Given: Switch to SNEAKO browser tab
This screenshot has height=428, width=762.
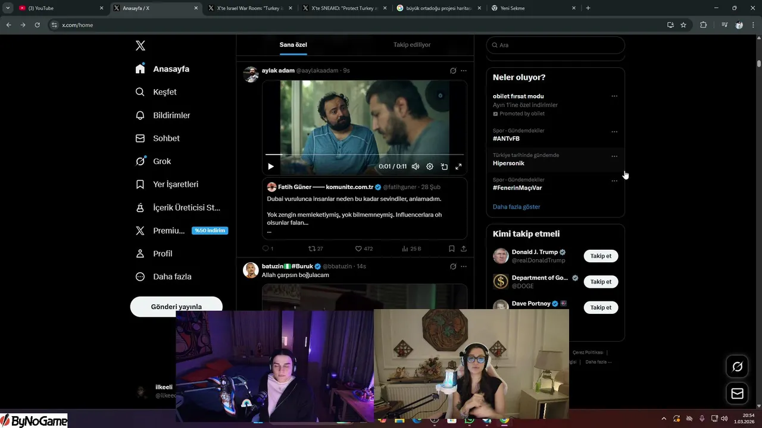Looking at the screenshot, I should pos(344,8).
